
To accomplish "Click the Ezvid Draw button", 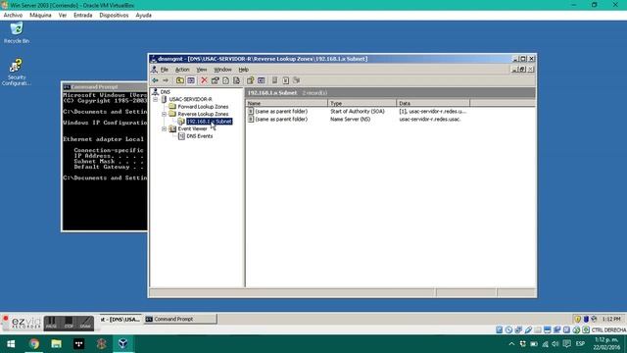I will tap(85, 323).
